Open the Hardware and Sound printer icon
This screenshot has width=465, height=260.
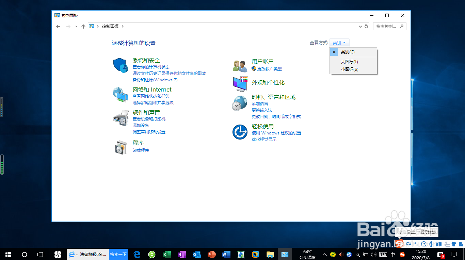click(121, 118)
